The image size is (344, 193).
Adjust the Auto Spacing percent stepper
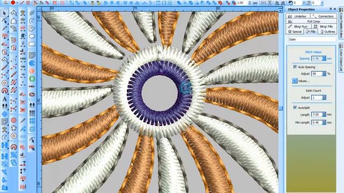click(324, 74)
